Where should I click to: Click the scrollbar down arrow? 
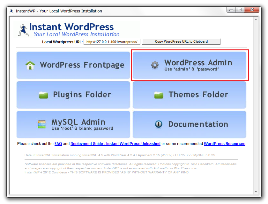click(x=256, y=192)
